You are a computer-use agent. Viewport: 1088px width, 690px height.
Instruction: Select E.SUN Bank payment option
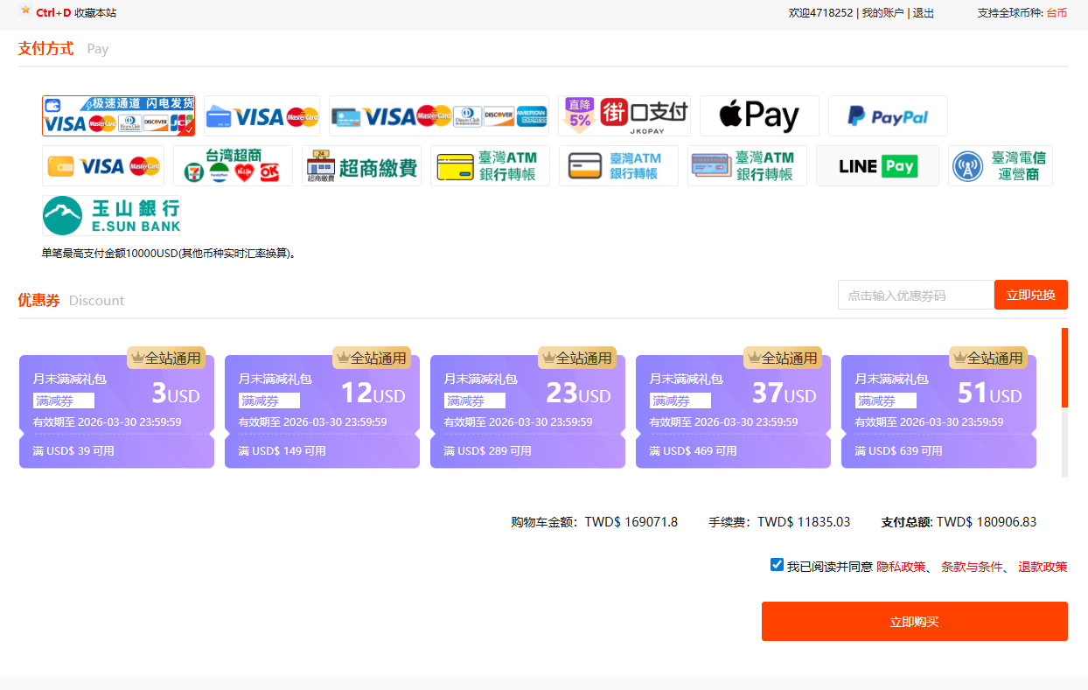click(112, 215)
